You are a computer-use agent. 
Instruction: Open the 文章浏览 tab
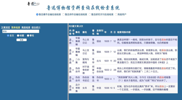(6, 27)
